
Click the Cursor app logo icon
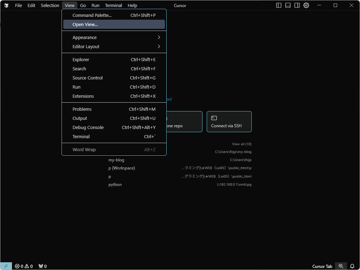click(x=6, y=5)
